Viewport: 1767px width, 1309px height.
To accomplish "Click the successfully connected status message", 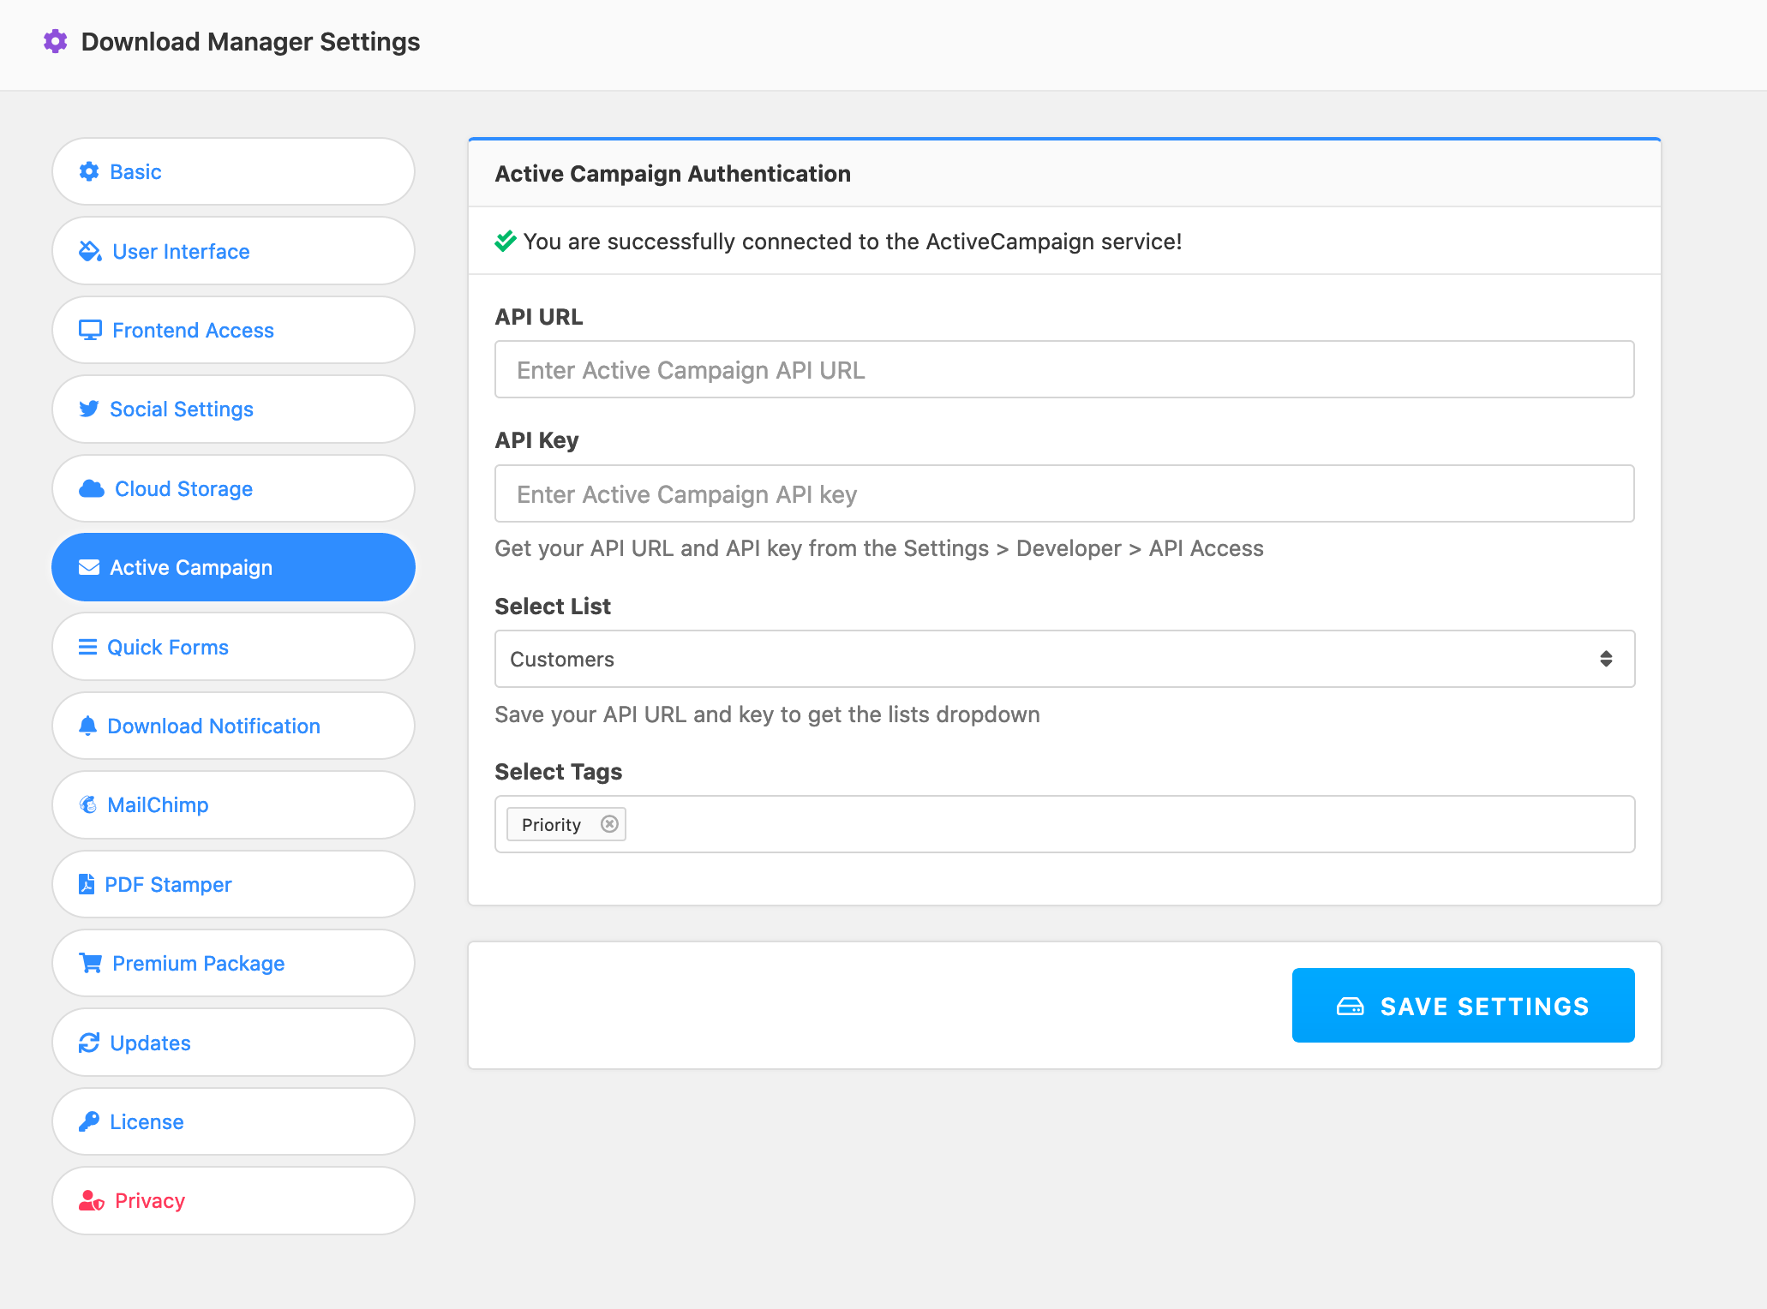I will click(x=853, y=242).
